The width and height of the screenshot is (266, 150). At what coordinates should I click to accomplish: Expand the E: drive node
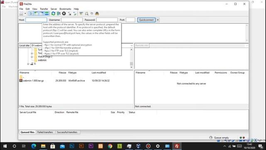28,64
